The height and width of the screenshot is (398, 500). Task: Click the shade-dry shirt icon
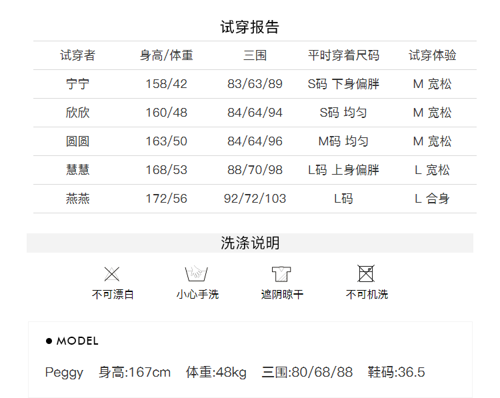click(x=281, y=274)
